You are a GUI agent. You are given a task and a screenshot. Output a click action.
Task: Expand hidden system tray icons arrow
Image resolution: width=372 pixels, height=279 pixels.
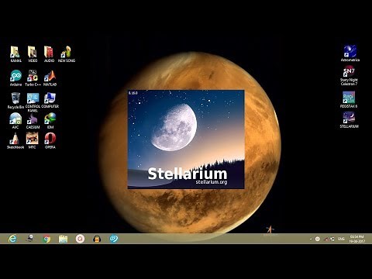311,239
